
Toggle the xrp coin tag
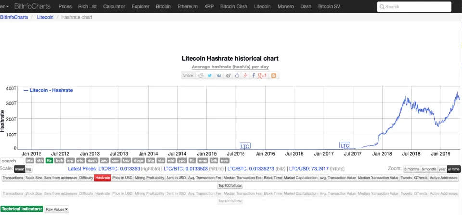[x=70, y=161]
